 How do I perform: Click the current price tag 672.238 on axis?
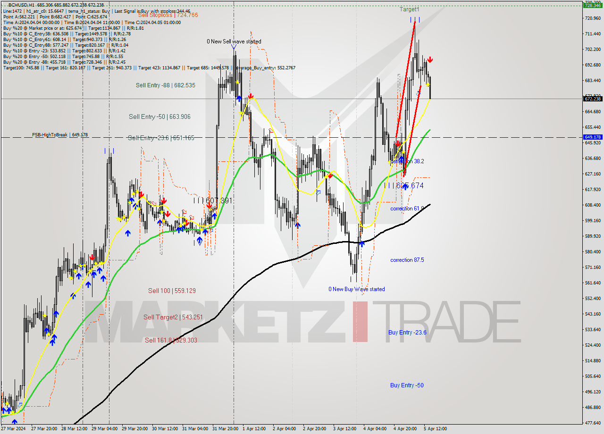tap(593, 99)
